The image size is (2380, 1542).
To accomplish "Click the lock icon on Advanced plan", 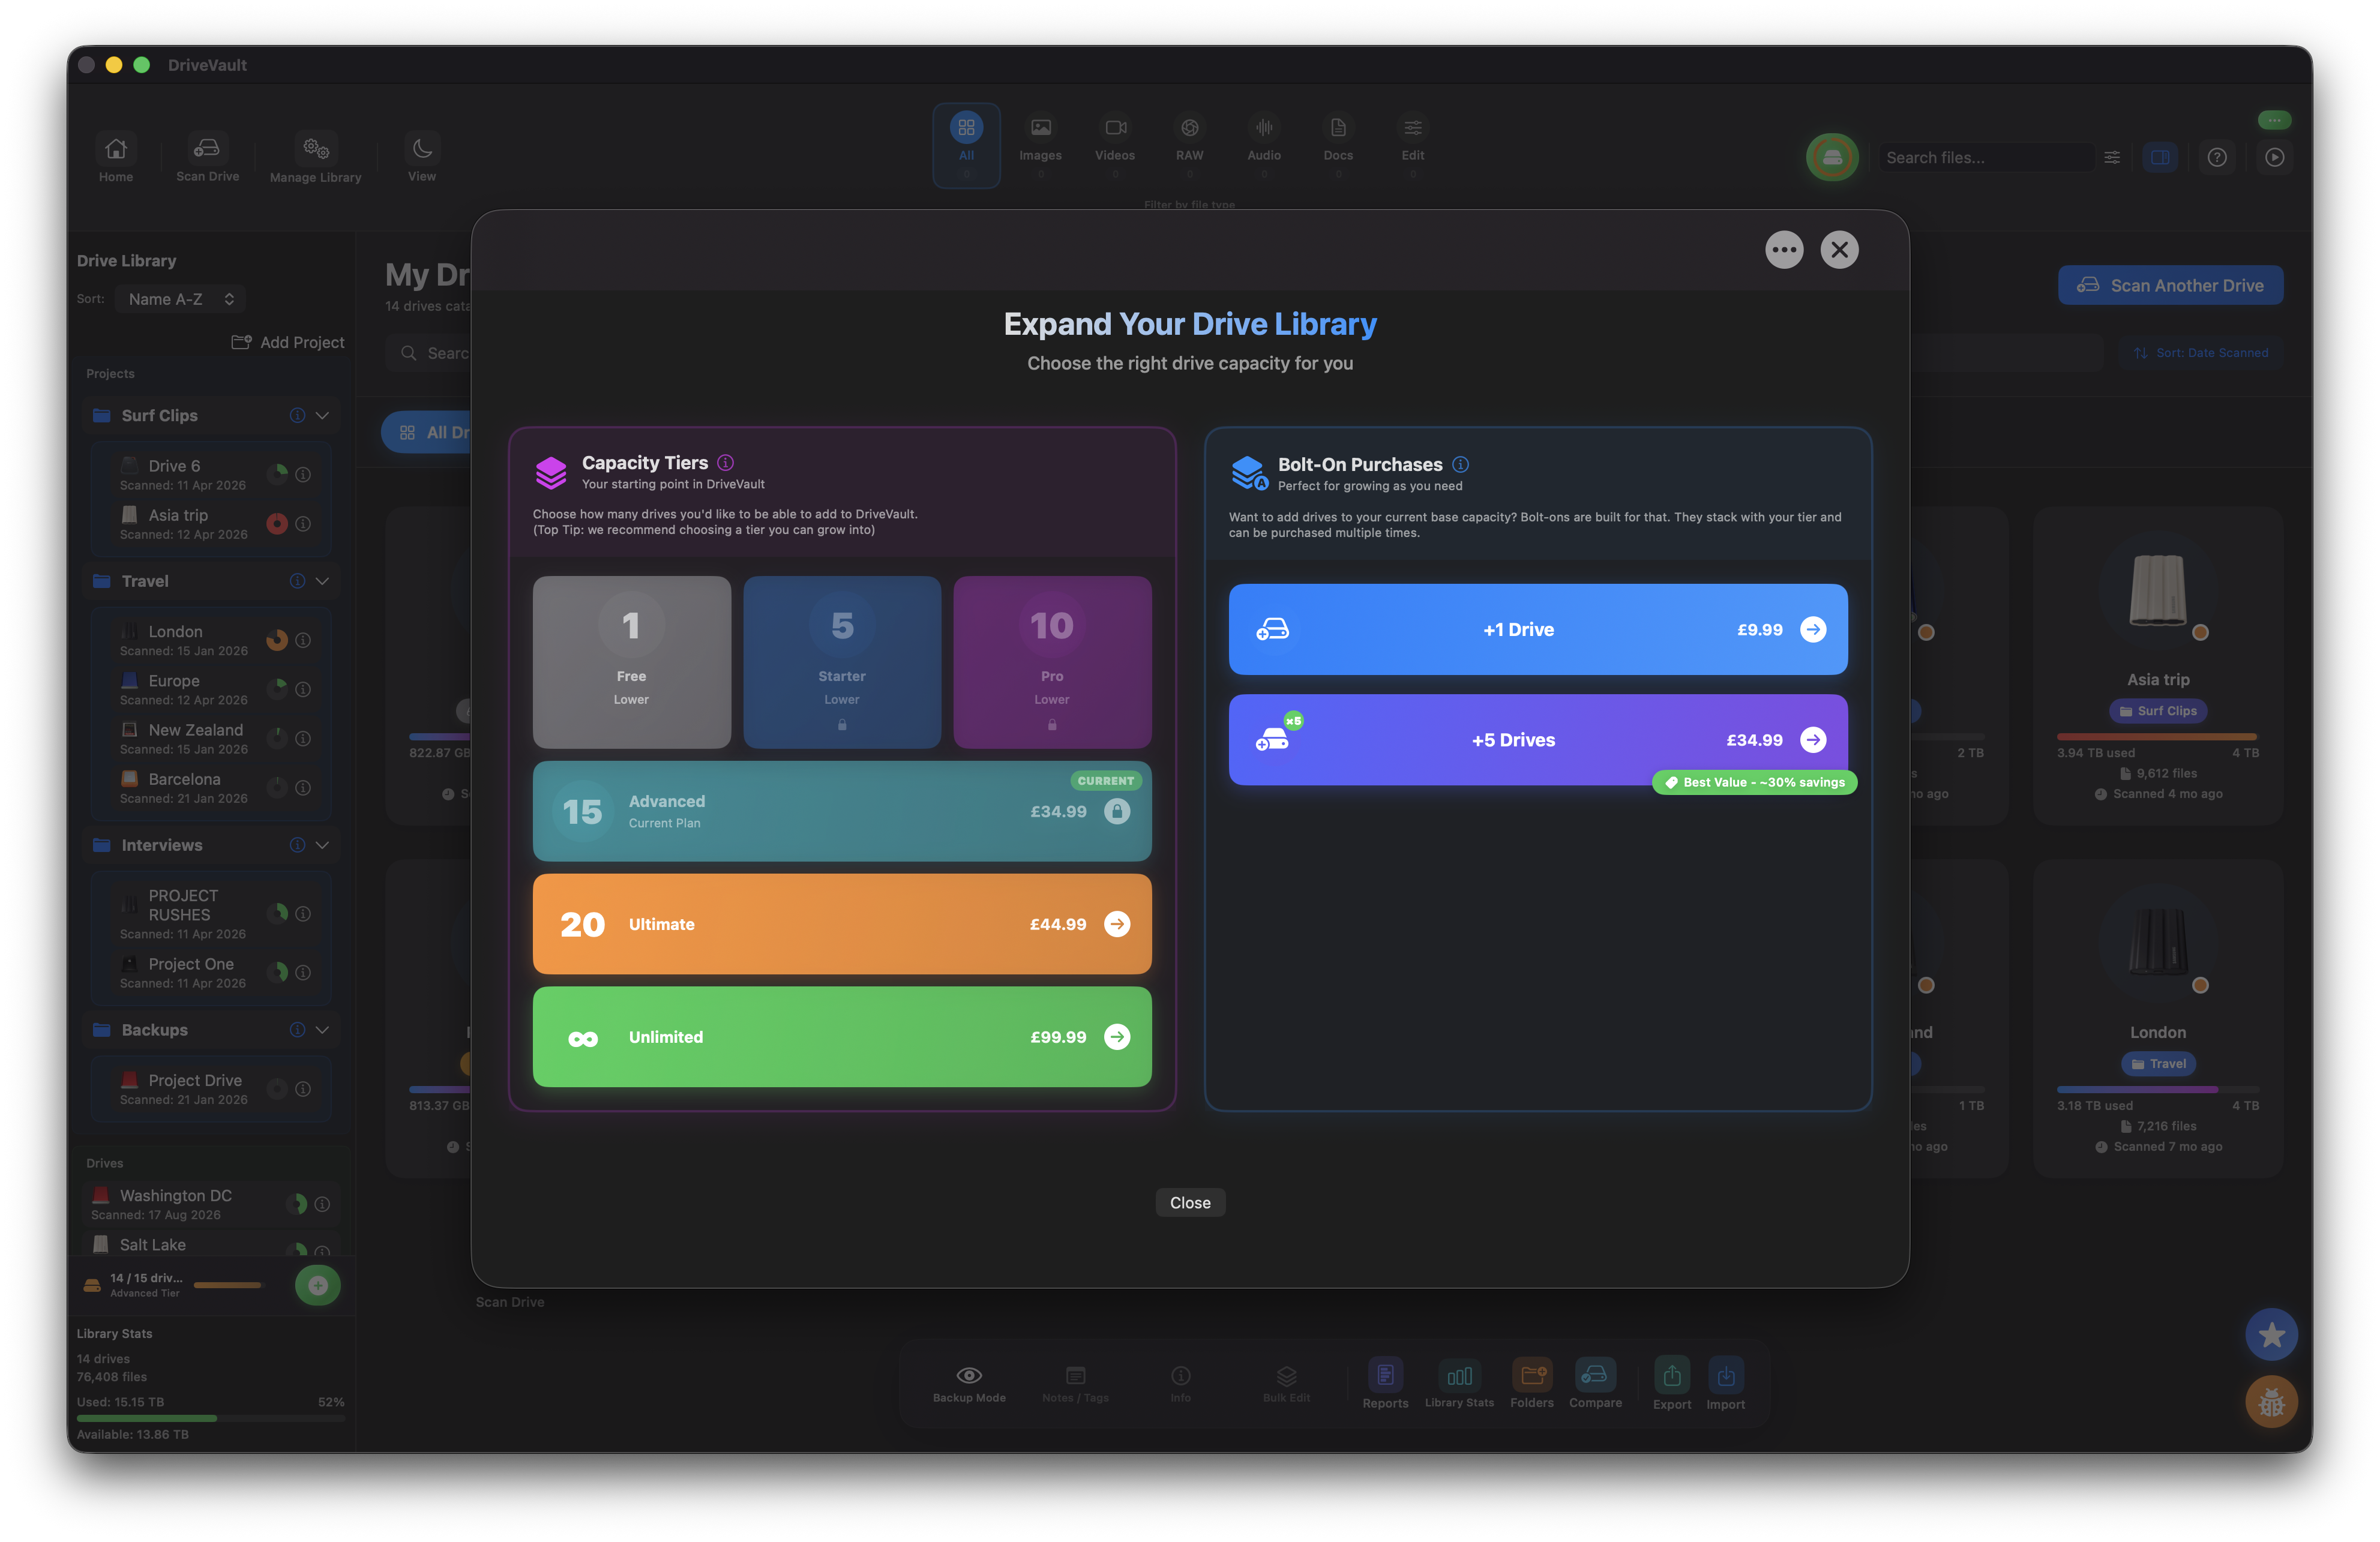I will click(1117, 811).
